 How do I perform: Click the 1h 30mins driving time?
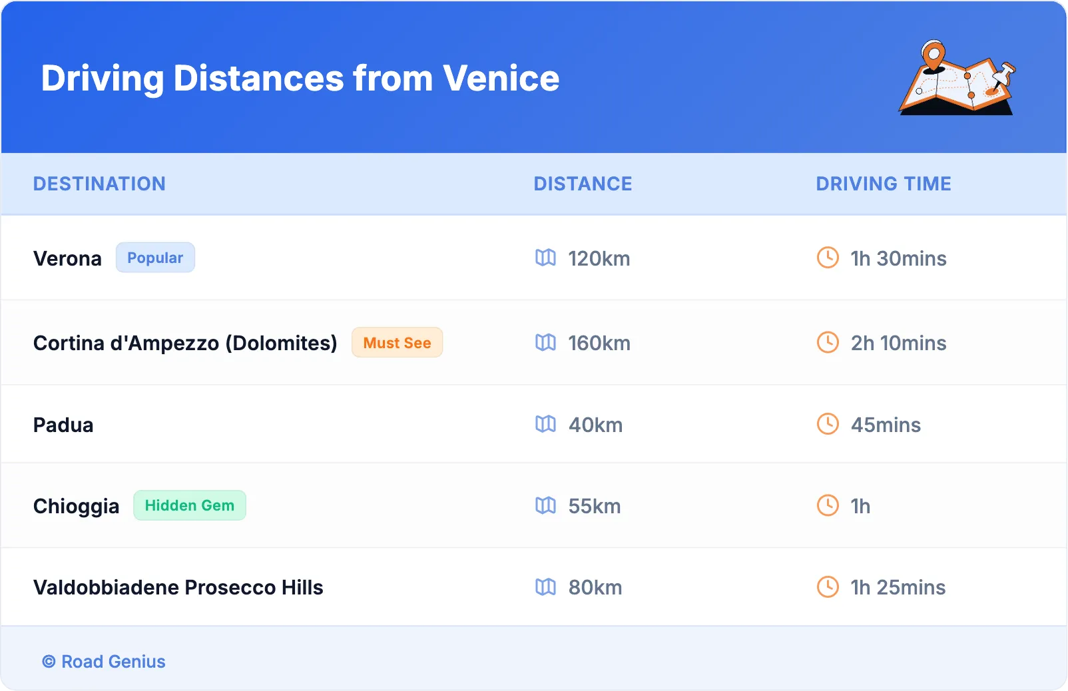tap(898, 258)
